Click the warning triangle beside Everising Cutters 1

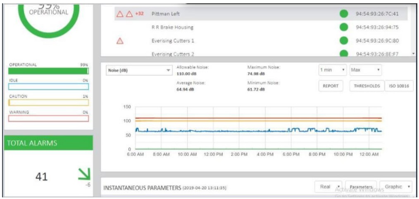[x=120, y=41]
